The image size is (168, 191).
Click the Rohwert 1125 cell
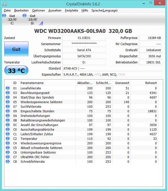pos(153,129)
